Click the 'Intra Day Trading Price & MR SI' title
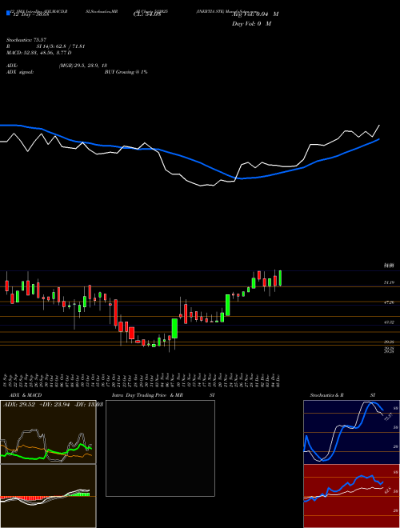400x528 pixels. pos(163,395)
